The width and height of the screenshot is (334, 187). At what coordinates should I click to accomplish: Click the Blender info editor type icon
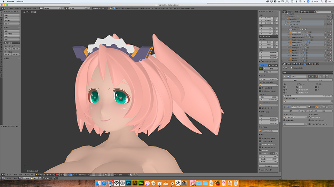point(3,8)
